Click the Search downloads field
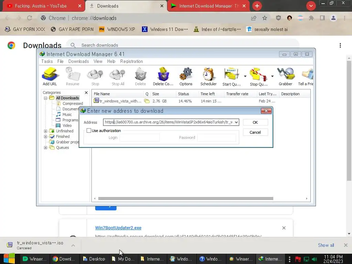The height and width of the screenshot is (264, 352). [x=182, y=45]
